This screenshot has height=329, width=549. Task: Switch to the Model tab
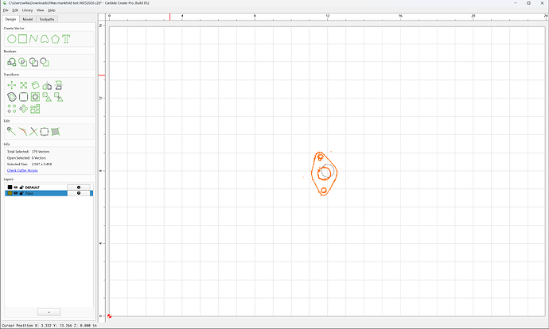tap(28, 19)
